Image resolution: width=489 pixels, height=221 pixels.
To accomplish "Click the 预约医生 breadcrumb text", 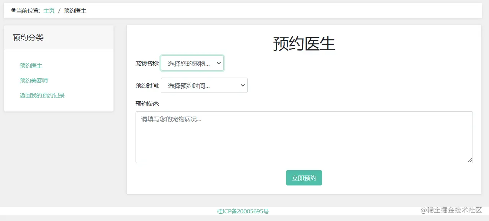I will coord(75,11).
